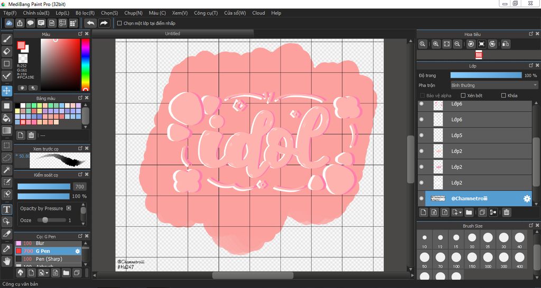Zoom in using navigator magnifier plus

pos(436,44)
